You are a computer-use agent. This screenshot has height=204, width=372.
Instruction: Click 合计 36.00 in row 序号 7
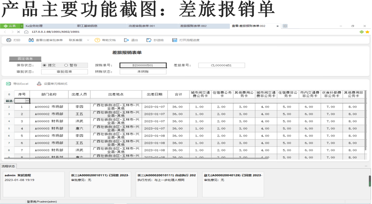[179, 150]
